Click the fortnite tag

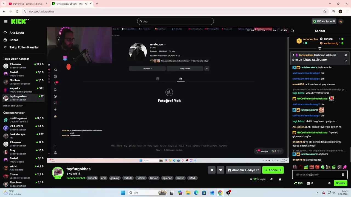tap(128, 178)
